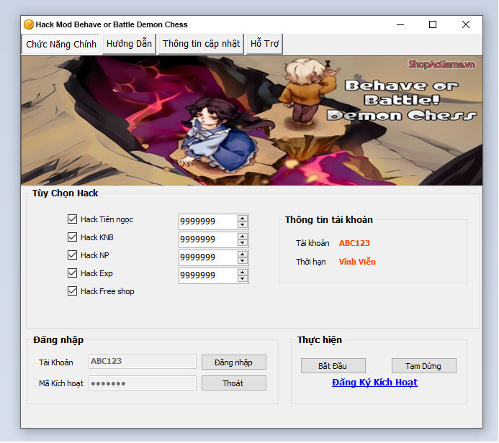Screen dimensions: 499x443
Task: Decrease the Hack Tiên ngọc value with down arrow
Action: [243, 224]
